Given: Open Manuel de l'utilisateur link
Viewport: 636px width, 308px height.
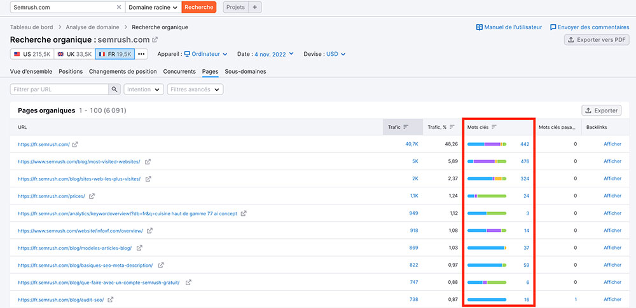Looking at the screenshot, I should pyautogui.click(x=513, y=27).
